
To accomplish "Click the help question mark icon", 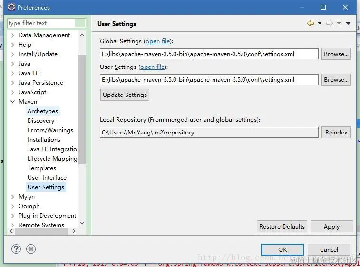I will 16,249.
